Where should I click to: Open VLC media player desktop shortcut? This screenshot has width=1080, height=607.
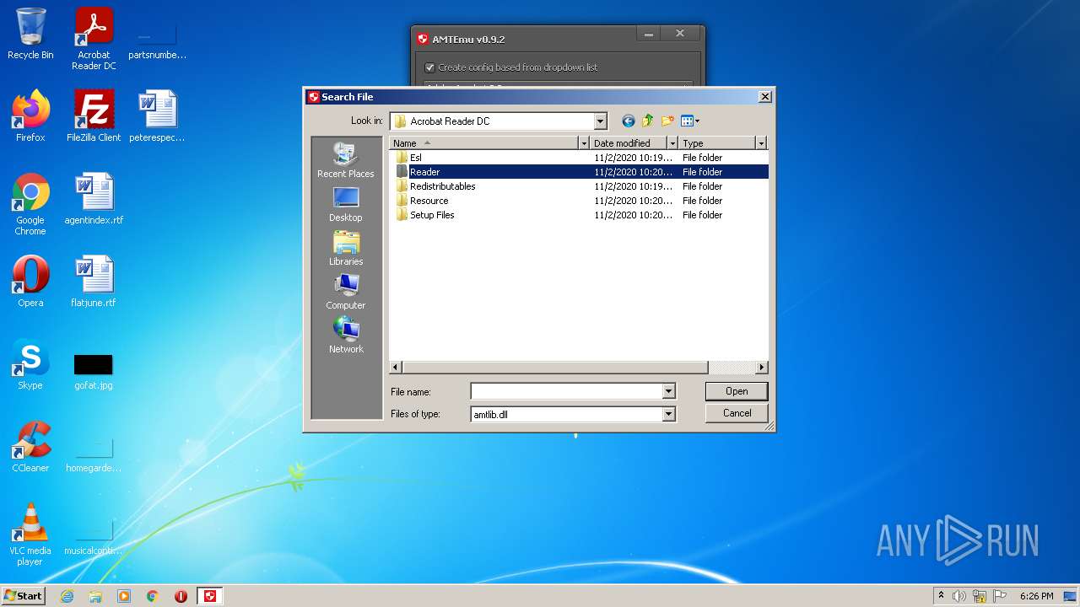pyautogui.click(x=30, y=534)
